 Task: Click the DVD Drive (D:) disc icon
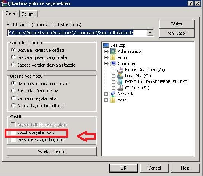click(120, 82)
